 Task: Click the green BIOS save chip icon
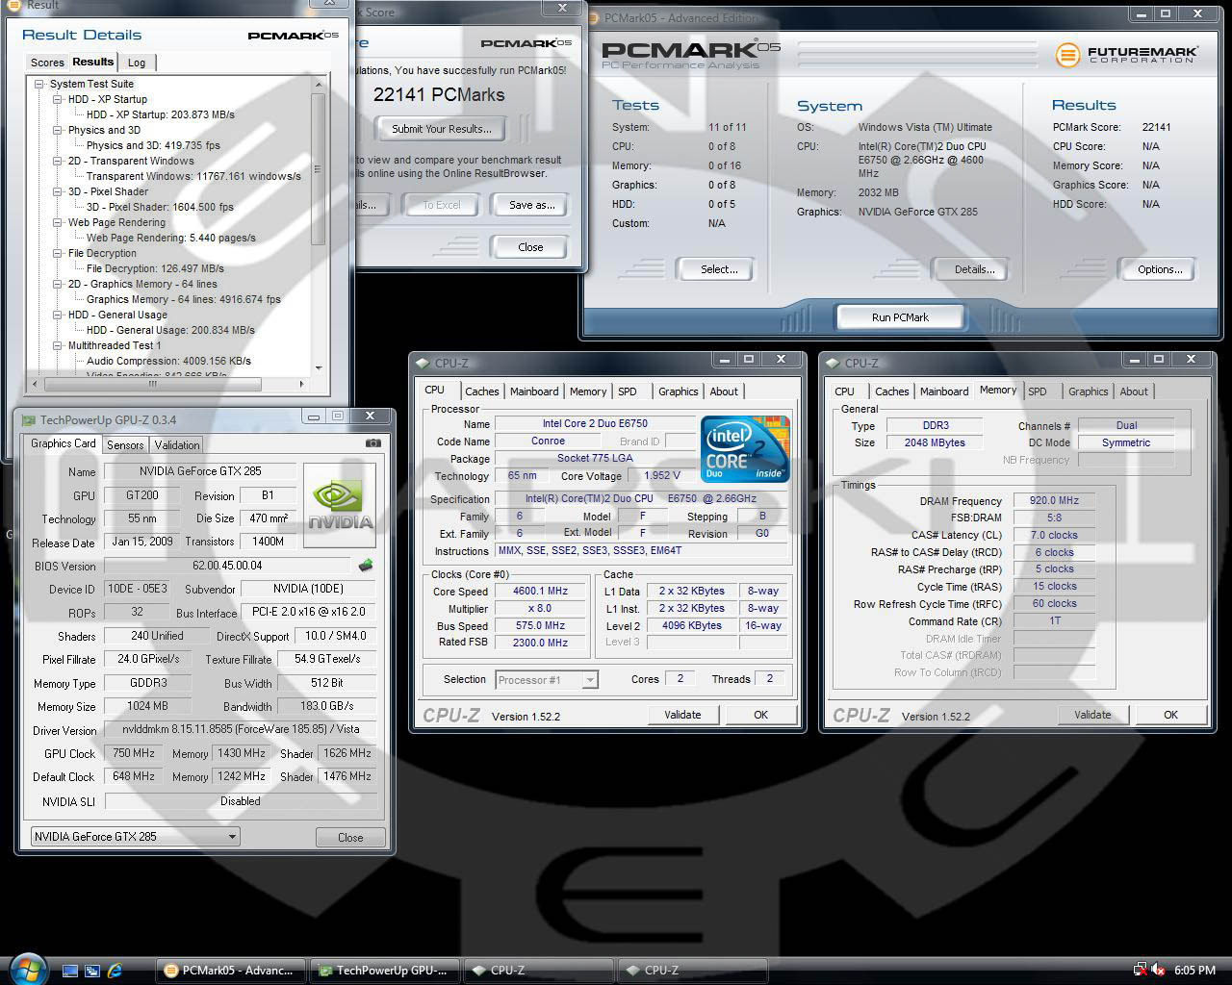click(x=366, y=566)
